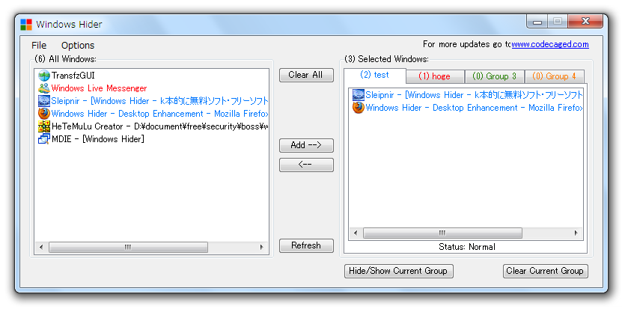This screenshot has width=625, height=309.
Task: Click the HeTeMuLu Creator icon
Action: tap(44, 126)
